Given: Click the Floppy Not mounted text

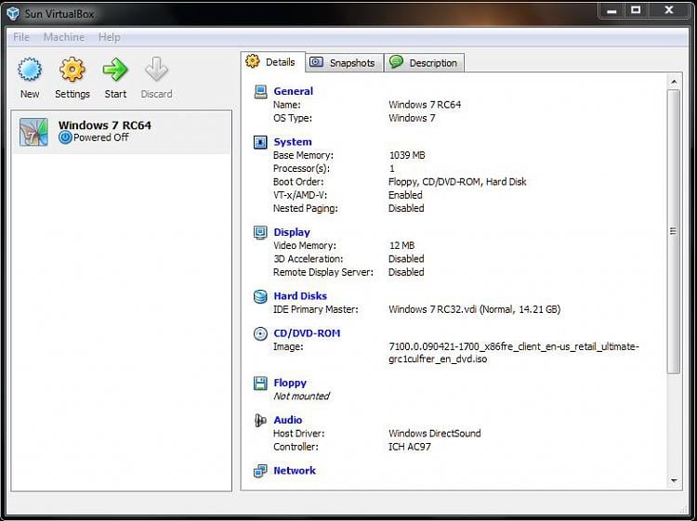Looking at the screenshot, I should pos(301,397).
